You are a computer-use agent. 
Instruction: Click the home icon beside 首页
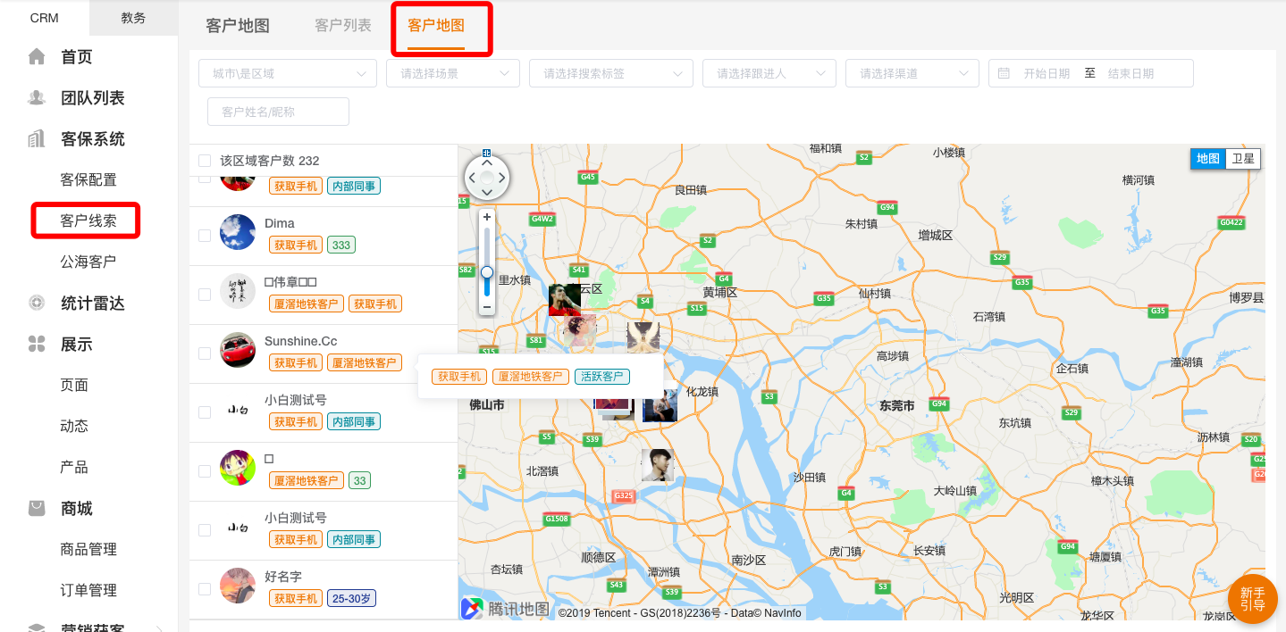(x=37, y=57)
